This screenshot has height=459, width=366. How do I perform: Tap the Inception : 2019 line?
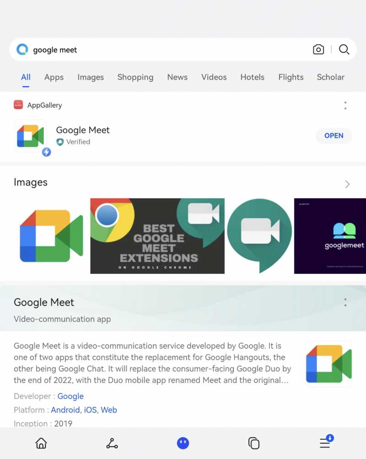pyautogui.click(x=43, y=423)
